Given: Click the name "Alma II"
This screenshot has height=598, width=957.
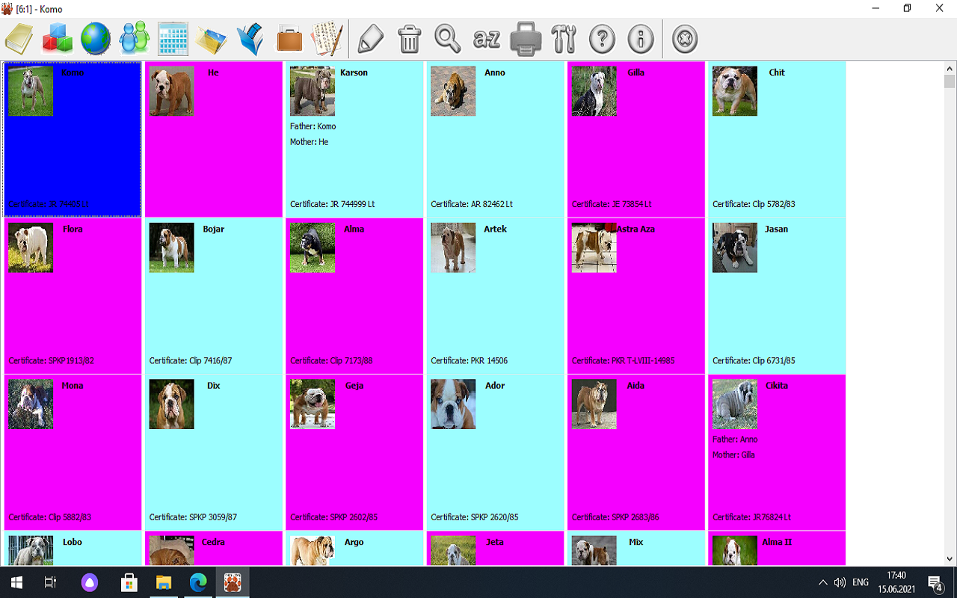Looking at the screenshot, I should point(777,542).
